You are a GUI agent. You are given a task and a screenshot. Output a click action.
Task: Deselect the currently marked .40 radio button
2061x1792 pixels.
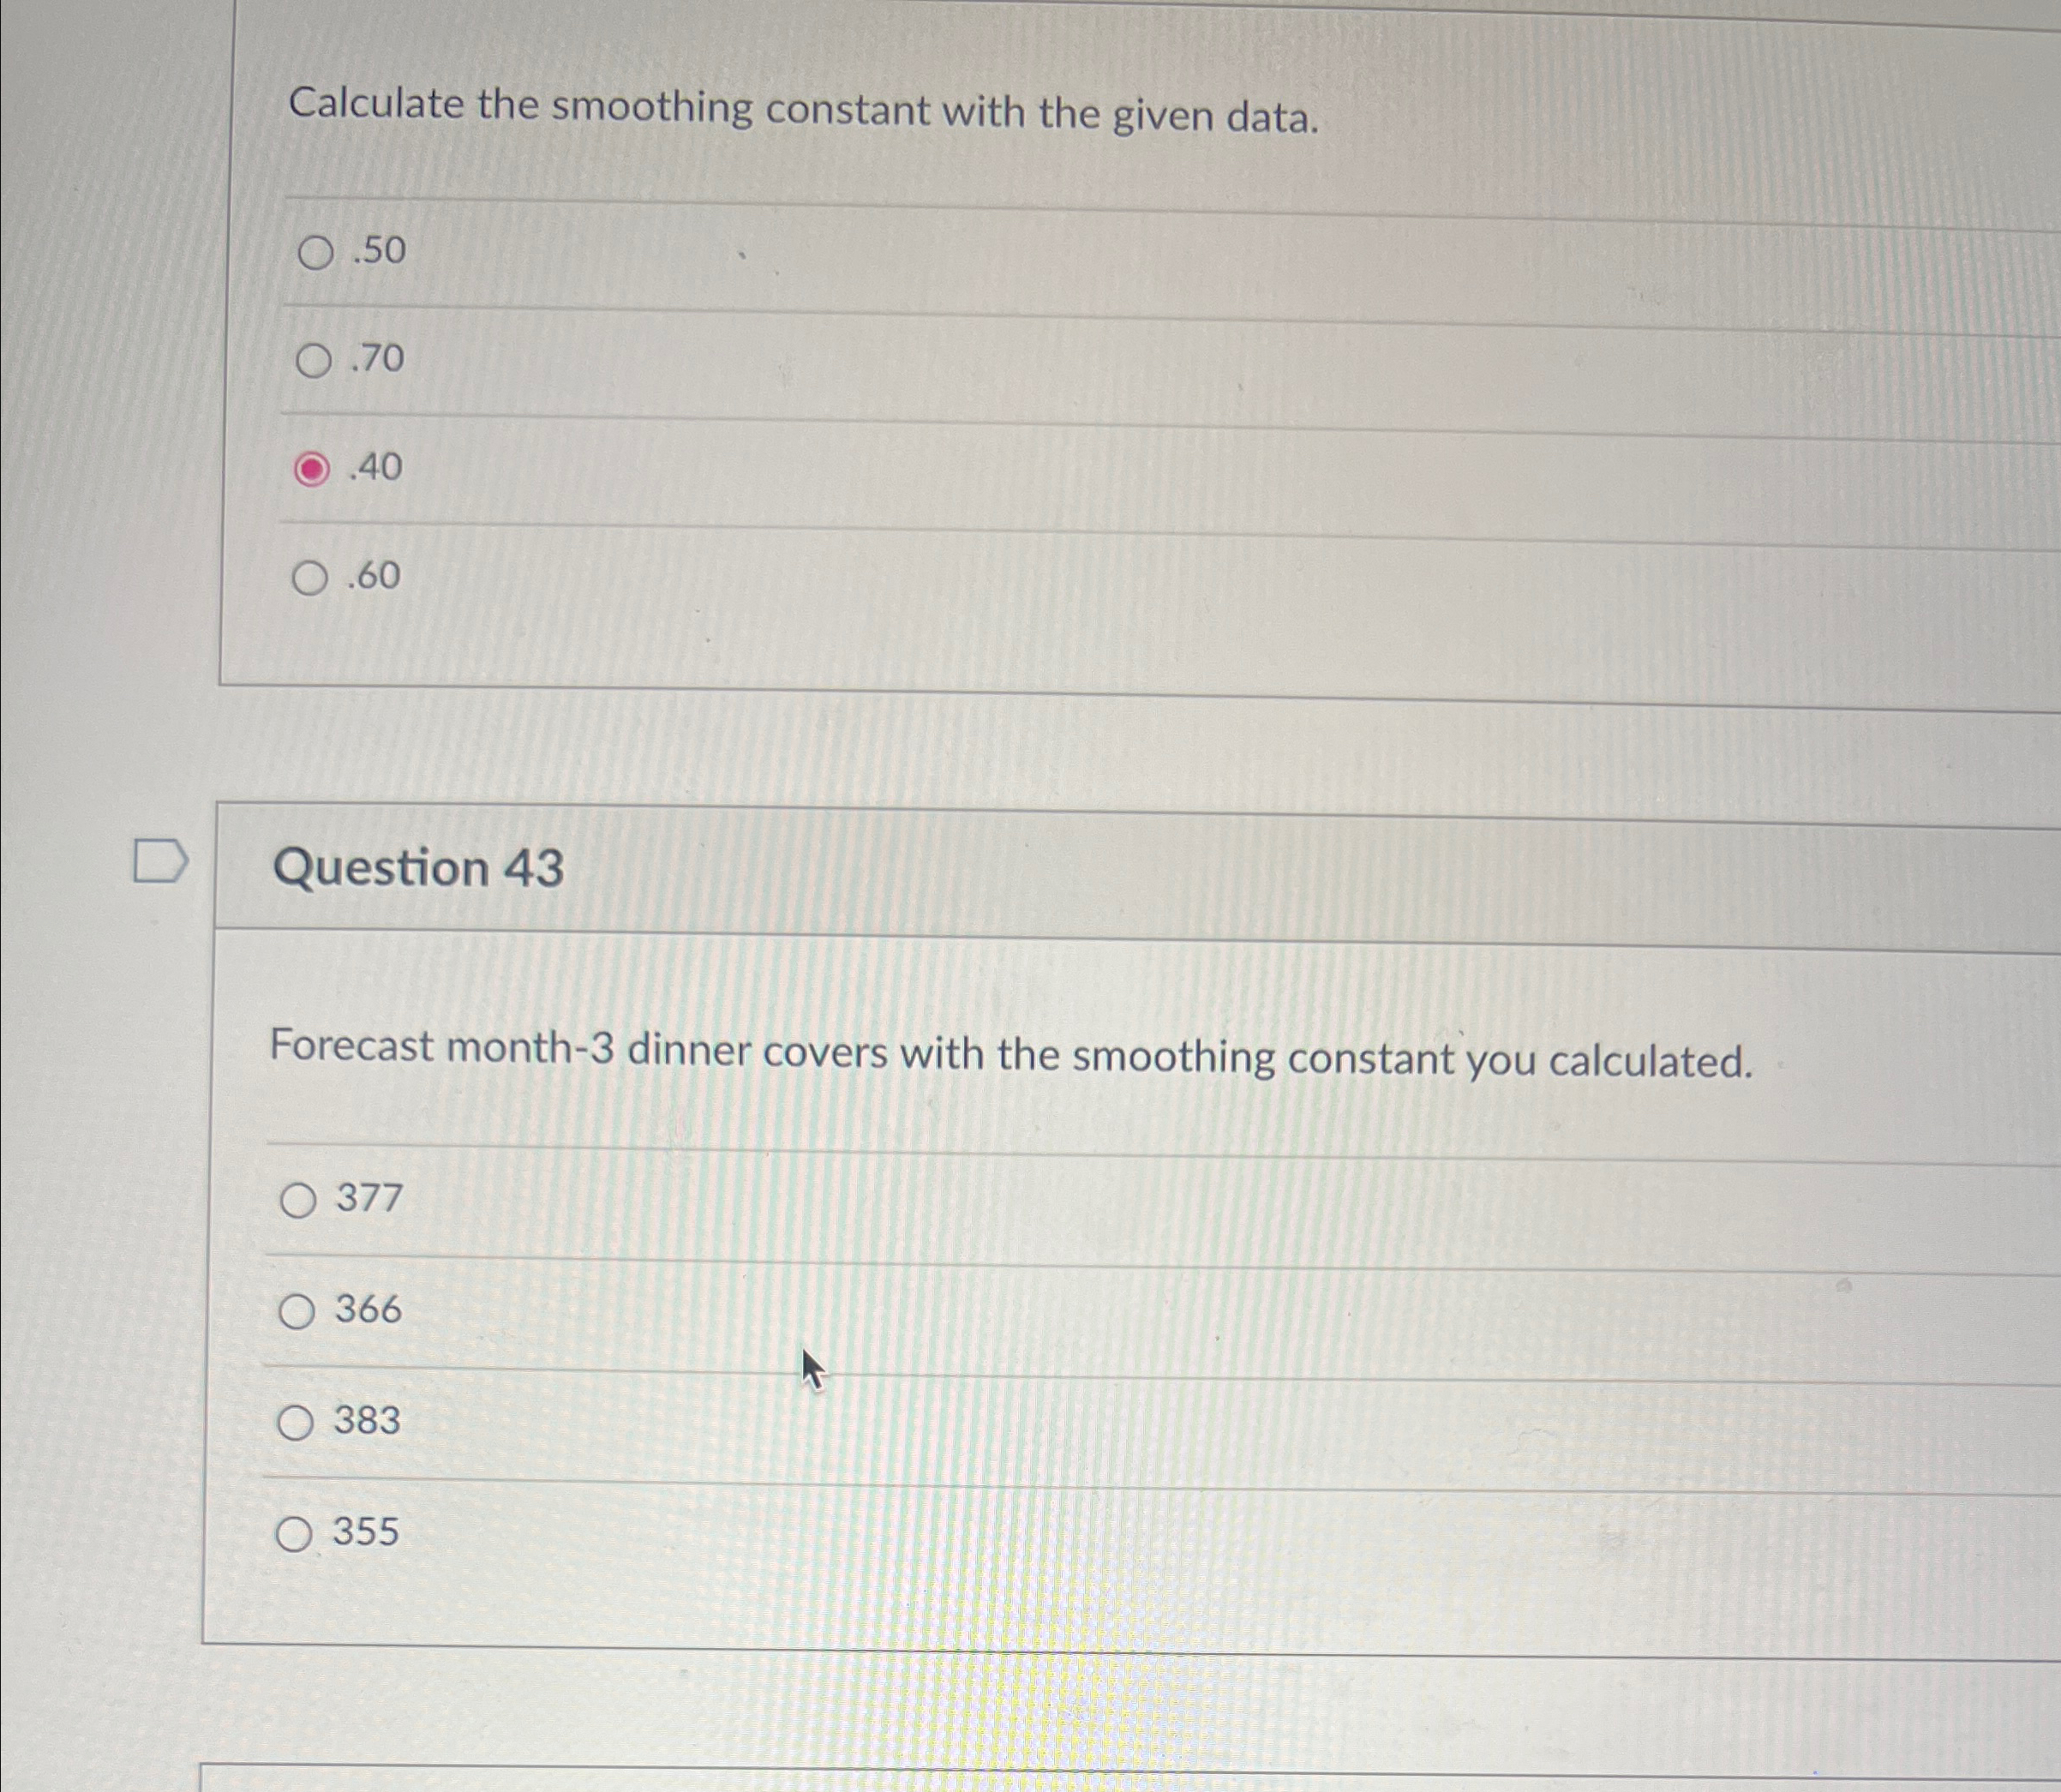(x=313, y=469)
